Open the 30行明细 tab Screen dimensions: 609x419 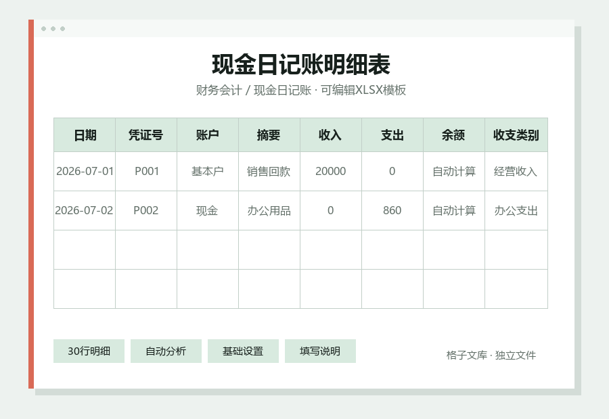[89, 351]
